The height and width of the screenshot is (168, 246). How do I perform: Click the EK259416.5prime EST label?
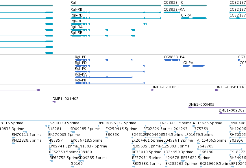click(121, 129)
